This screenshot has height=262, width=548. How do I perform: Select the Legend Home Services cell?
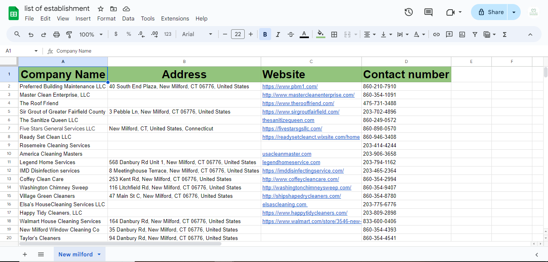click(x=63, y=162)
